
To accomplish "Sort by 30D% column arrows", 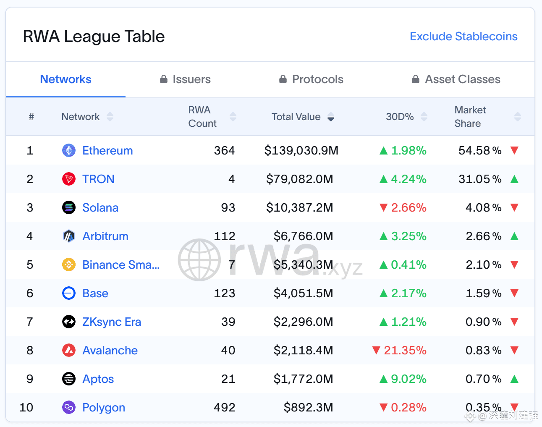I will click(x=424, y=117).
